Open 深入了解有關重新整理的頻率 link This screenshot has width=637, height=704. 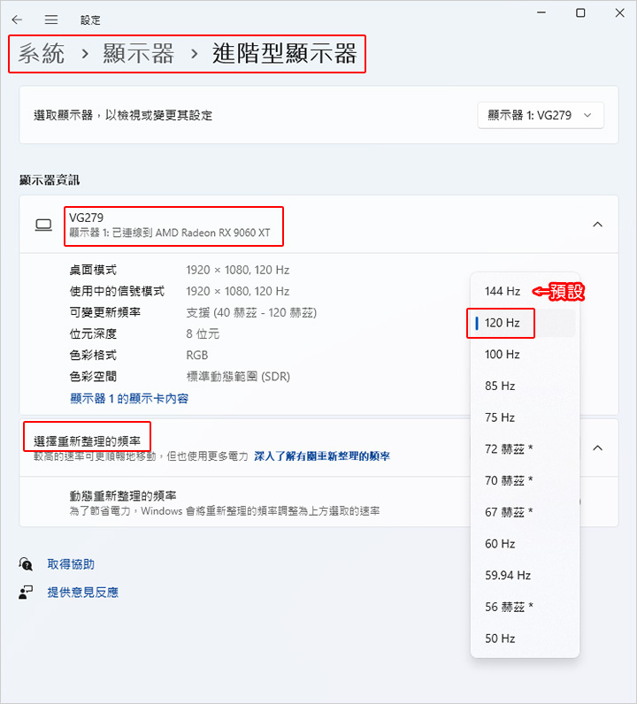(322, 456)
